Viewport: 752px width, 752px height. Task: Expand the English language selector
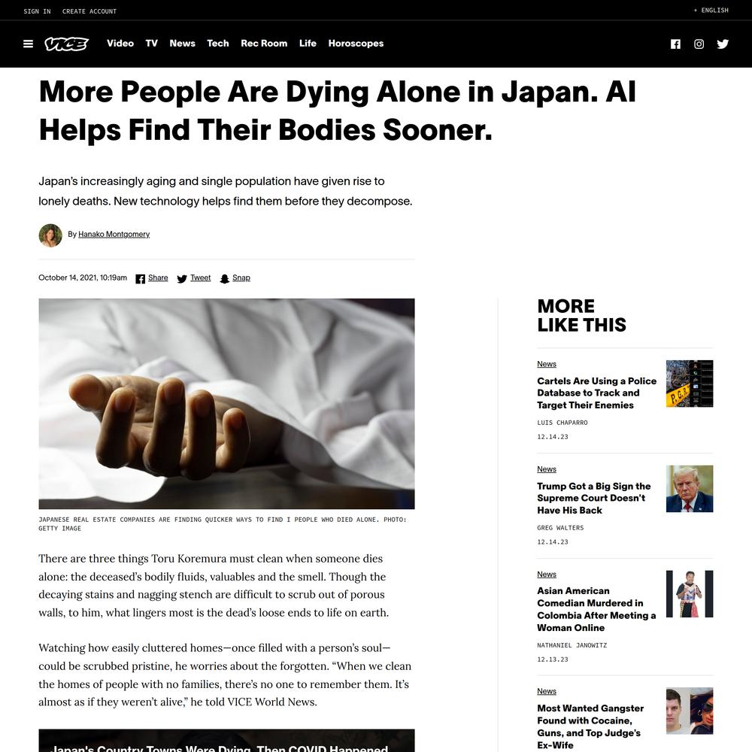click(711, 10)
